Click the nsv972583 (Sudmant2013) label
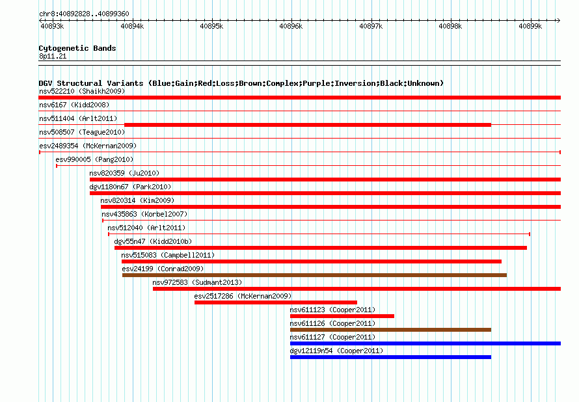Viewport: 579px width, 402px height. click(197, 282)
